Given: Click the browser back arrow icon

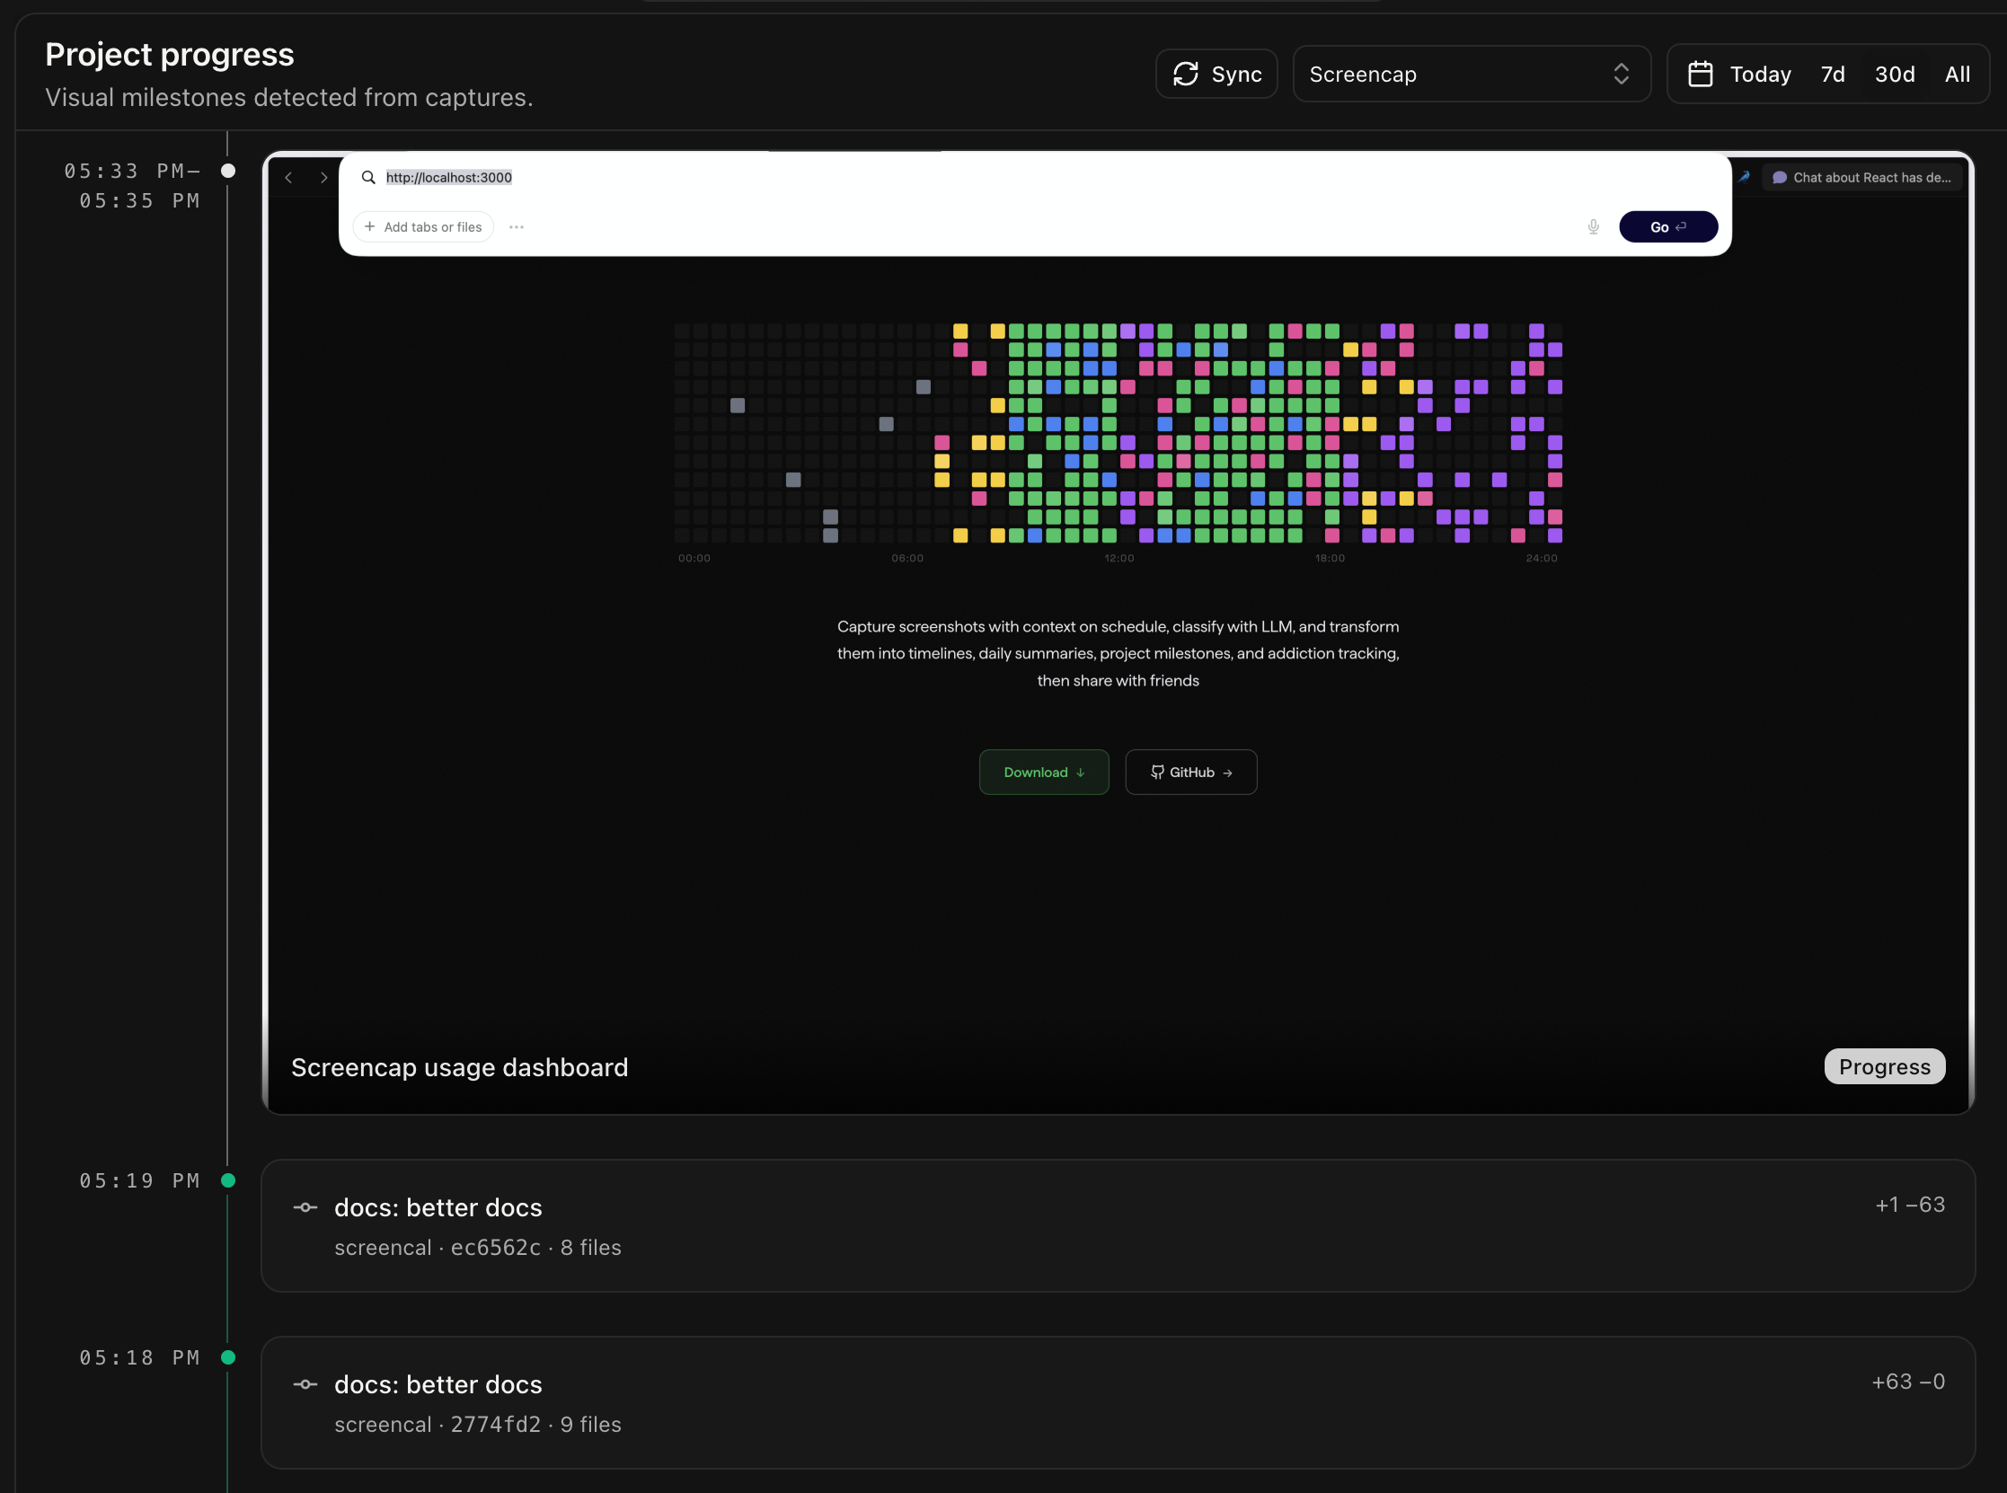Looking at the screenshot, I should [288, 178].
